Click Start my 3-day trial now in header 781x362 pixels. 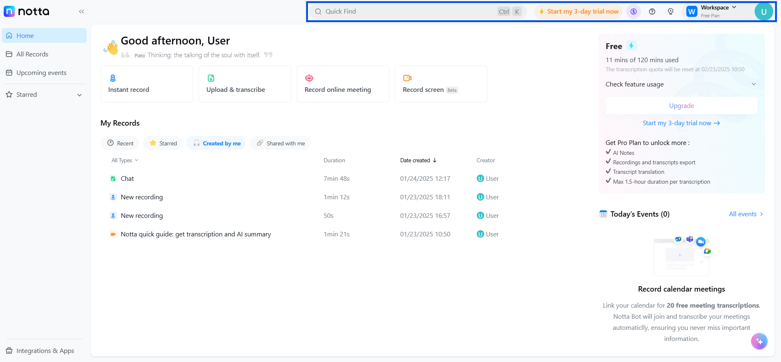[578, 12]
